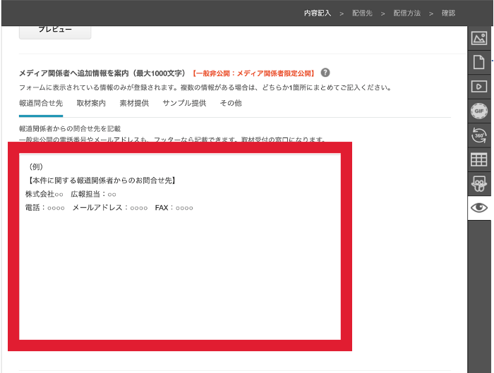Switch to the サンプル提供 tab
Image resolution: width=494 pixels, height=373 pixels.
tap(184, 103)
